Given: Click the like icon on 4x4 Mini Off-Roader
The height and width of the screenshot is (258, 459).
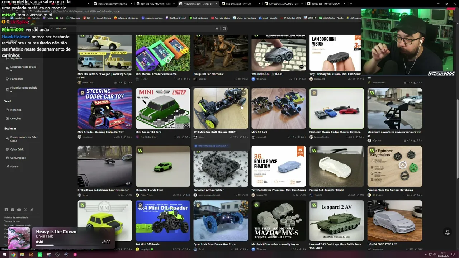Looking at the screenshot, I should (183, 249).
